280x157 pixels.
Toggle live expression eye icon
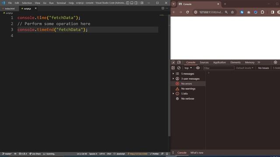pyautogui.click(x=198, y=68)
